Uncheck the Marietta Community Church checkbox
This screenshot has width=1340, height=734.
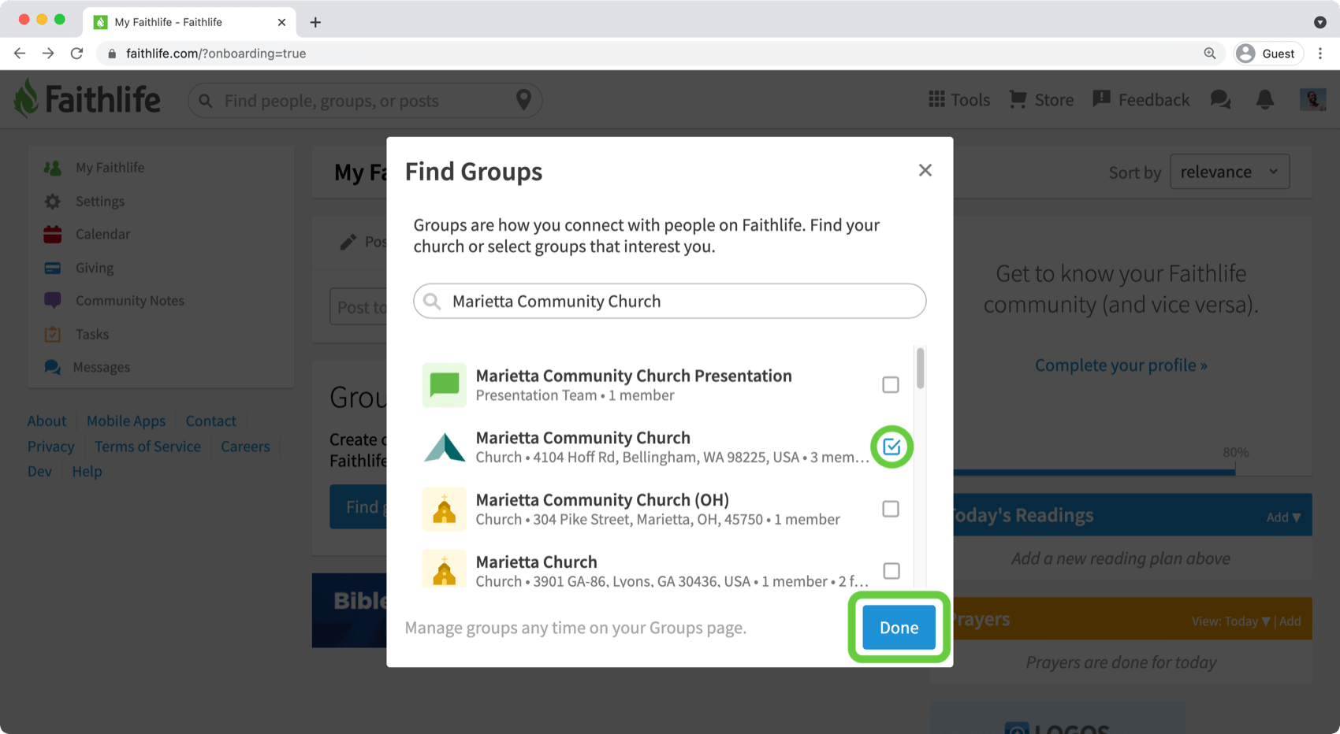click(891, 447)
